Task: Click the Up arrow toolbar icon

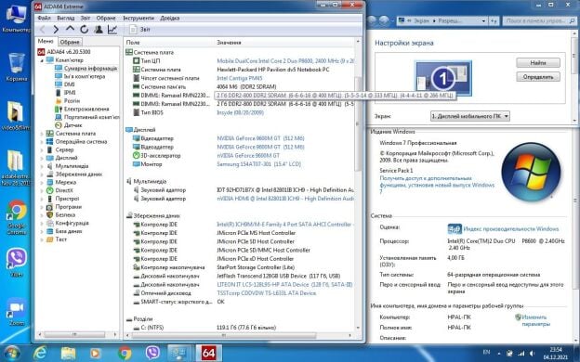Action: (x=70, y=29)
